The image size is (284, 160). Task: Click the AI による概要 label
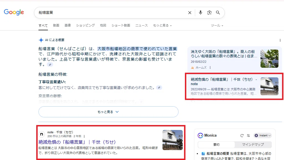coord(55,40)
